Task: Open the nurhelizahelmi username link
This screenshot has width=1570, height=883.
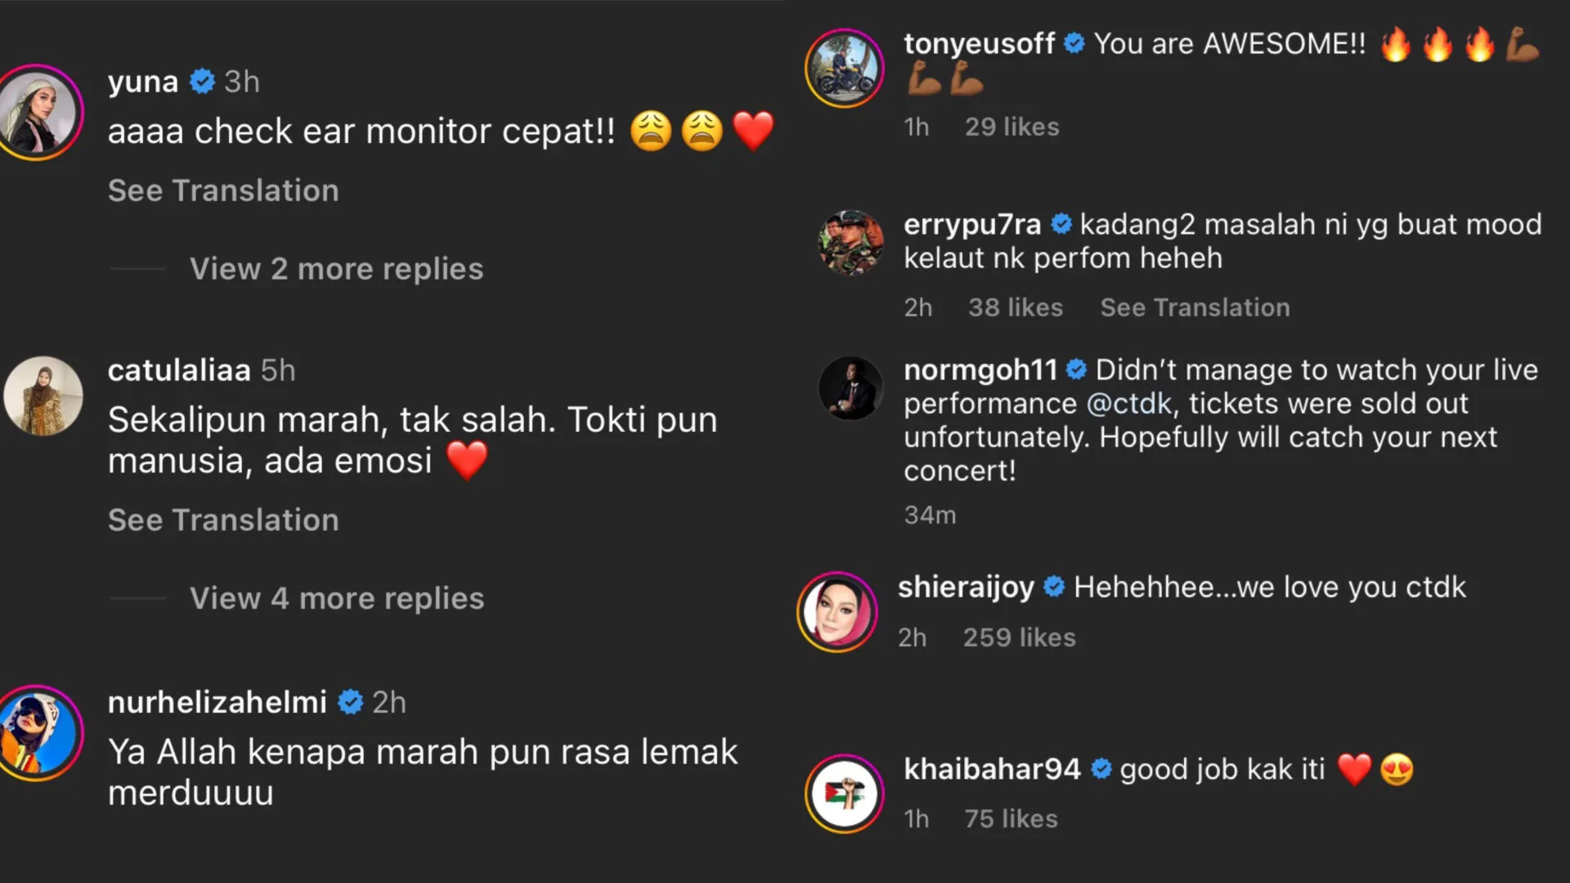Action: coord(218,702)
